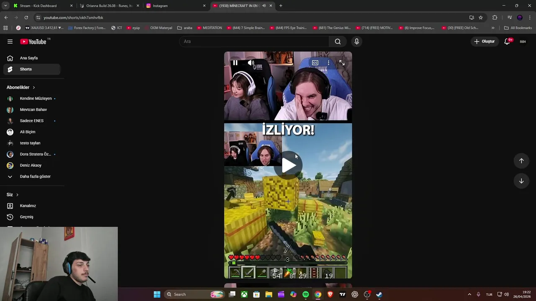Show hidden system tray icons
The image size is (536, 301).
tap(469, 294)
